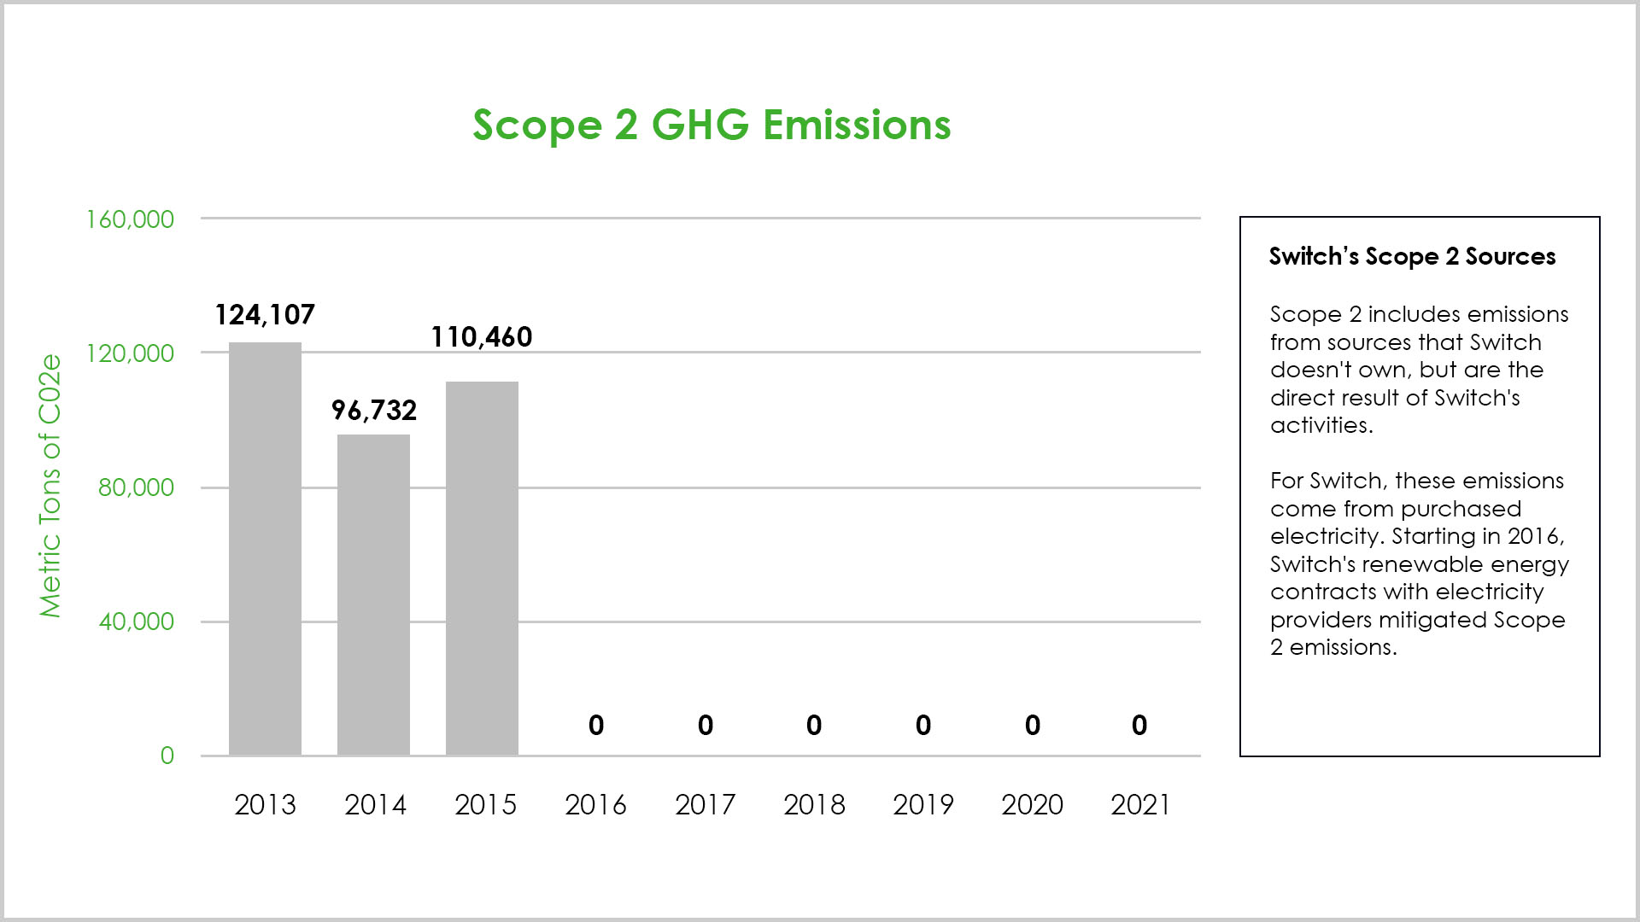Click the 2017 x-axis label
Viewport: 1640px width, 922px height.
click(705, 805)
